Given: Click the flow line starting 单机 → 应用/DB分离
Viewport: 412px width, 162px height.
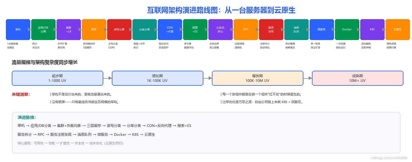Looking at the screenshot, I should pos(104,126).
